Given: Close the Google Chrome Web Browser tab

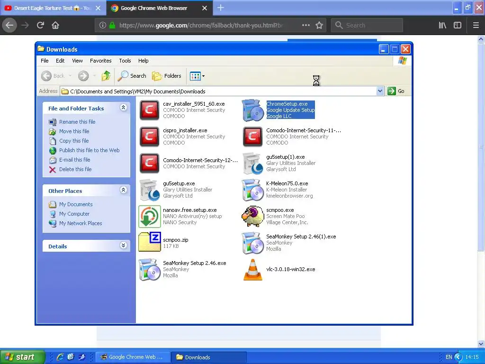Looking at the screenshot, I should pos(205,8).
